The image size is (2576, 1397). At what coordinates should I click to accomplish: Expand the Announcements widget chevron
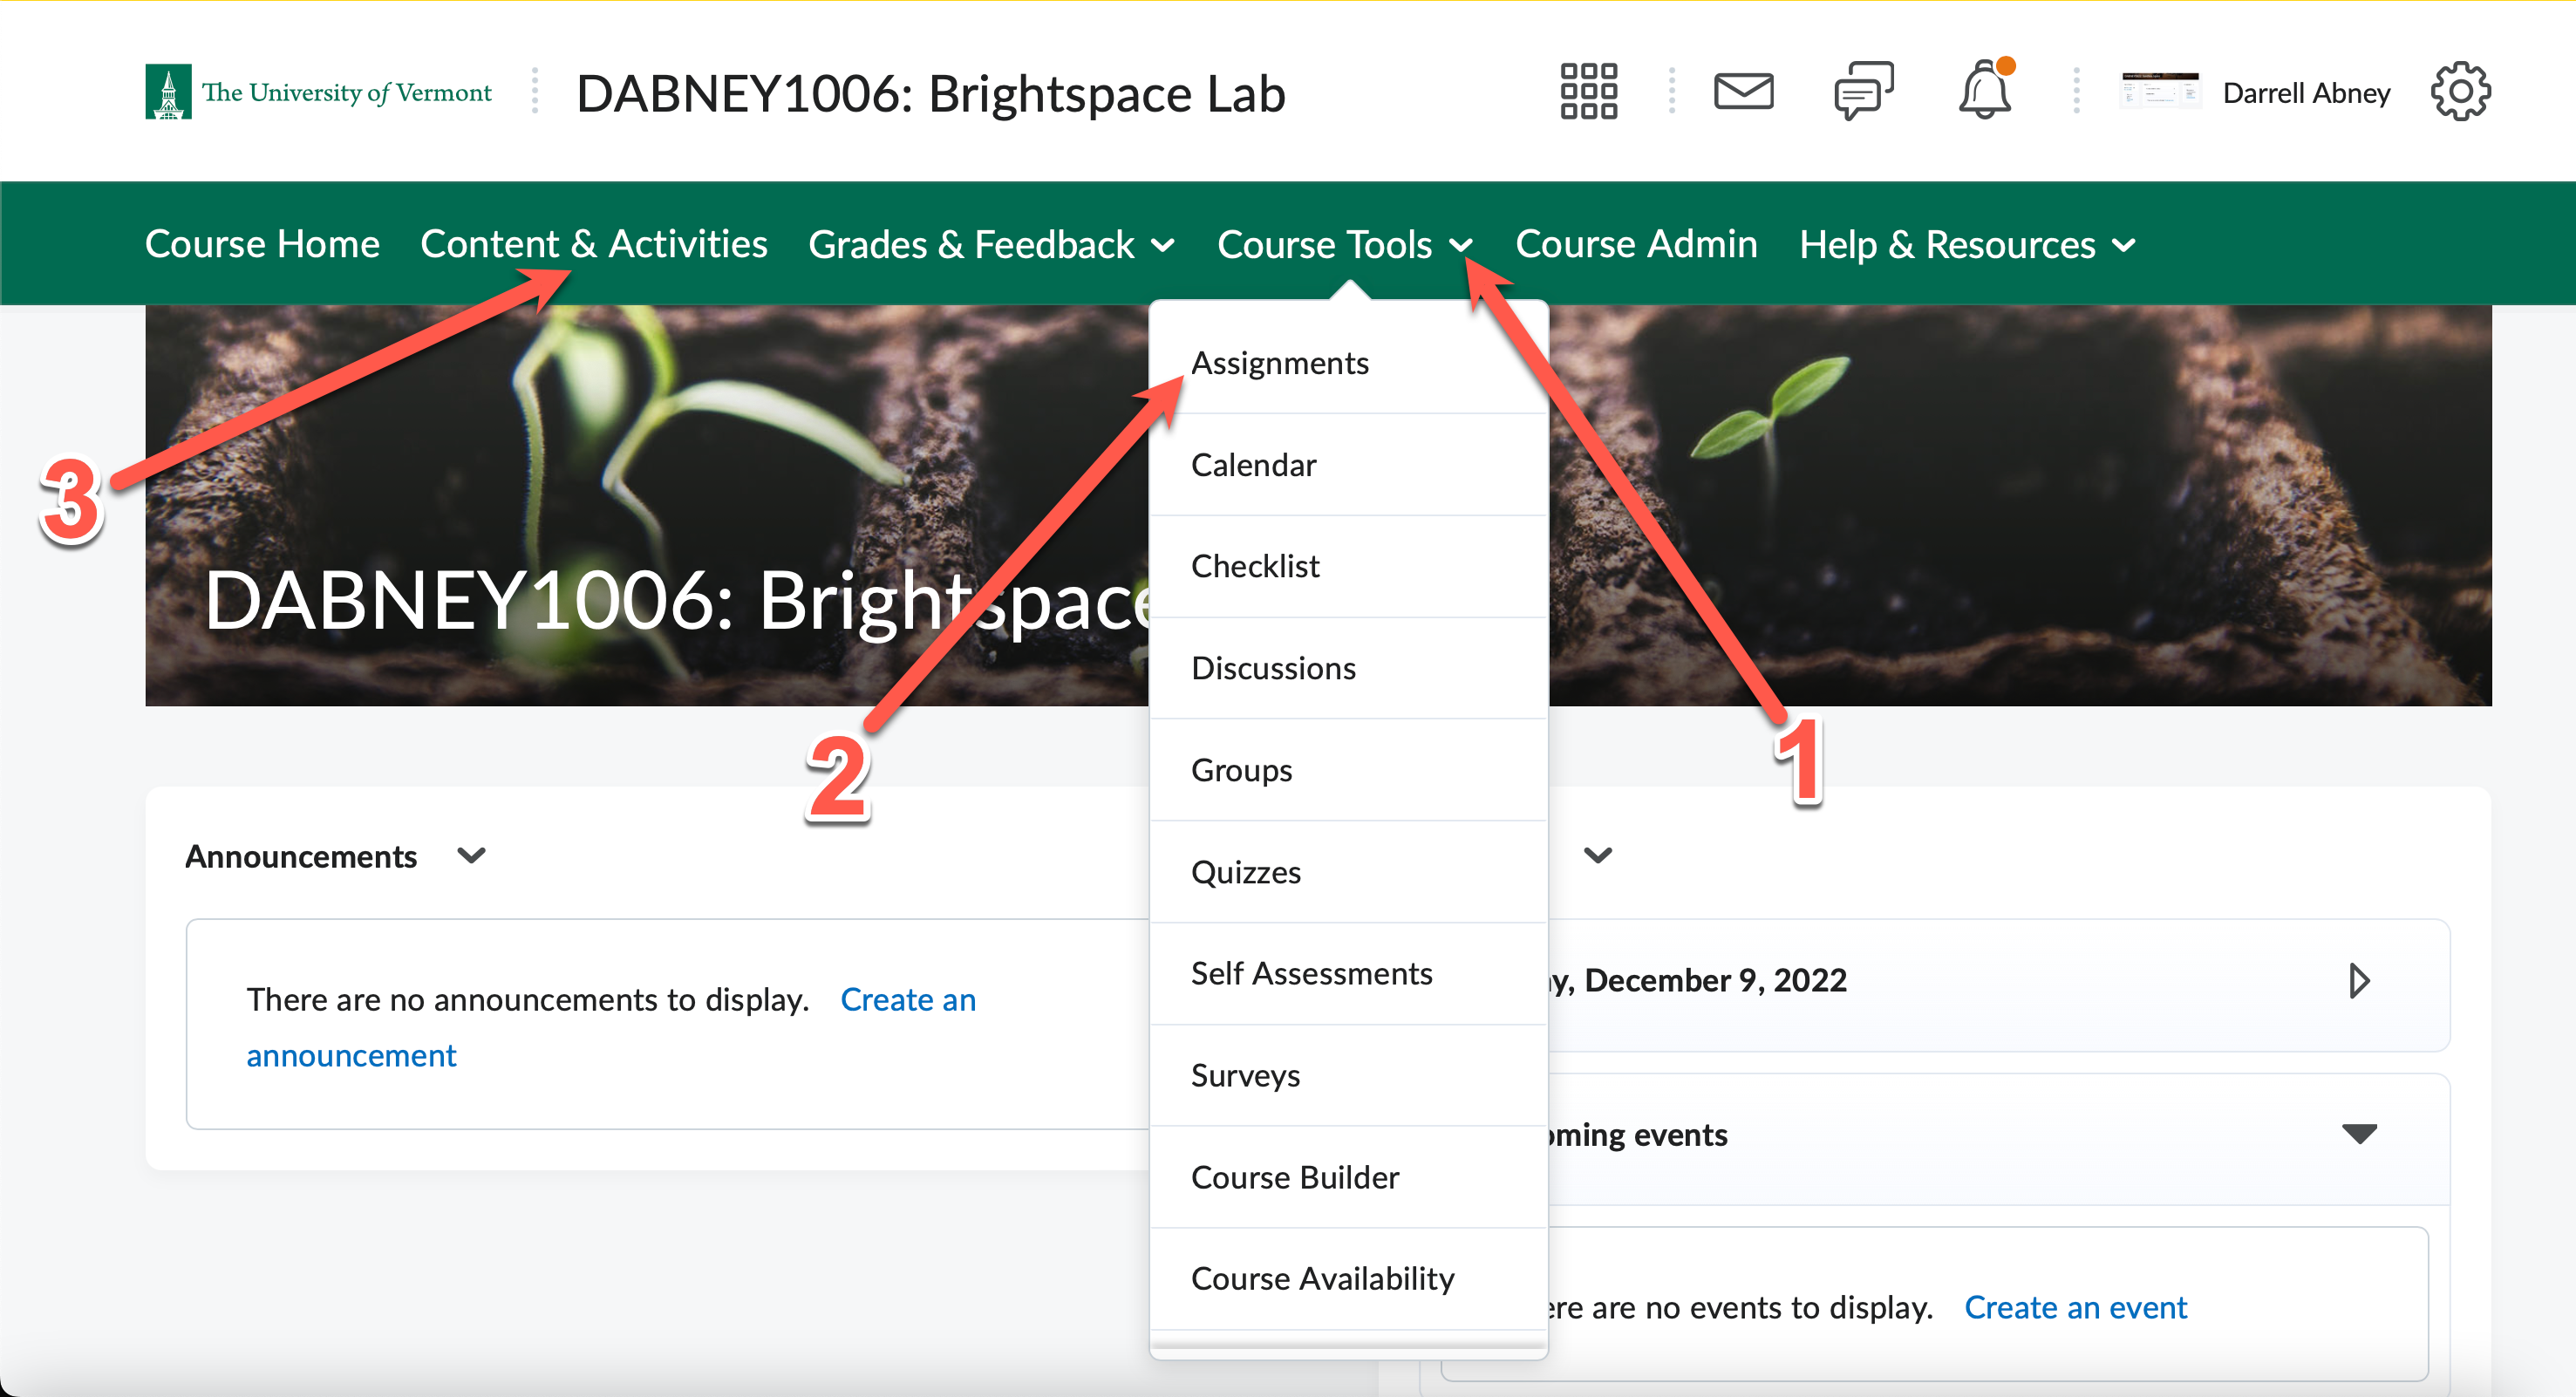(471, 856)
